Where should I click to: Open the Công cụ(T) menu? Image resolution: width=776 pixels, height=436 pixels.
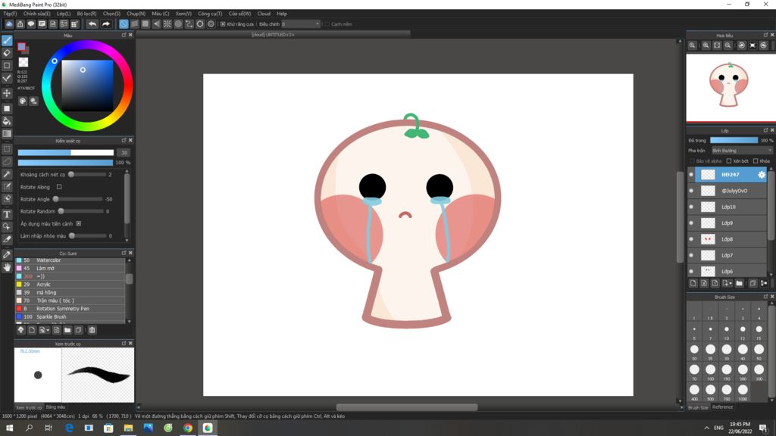click(210, 14)
